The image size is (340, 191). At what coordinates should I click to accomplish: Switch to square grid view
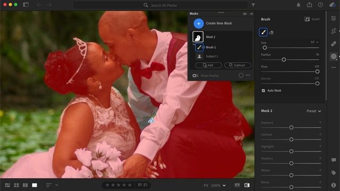click(x=16, y=185)
